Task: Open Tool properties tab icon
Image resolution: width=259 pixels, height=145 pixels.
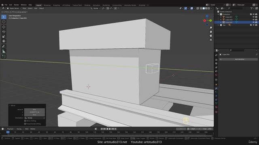Action: pos(216,55)
